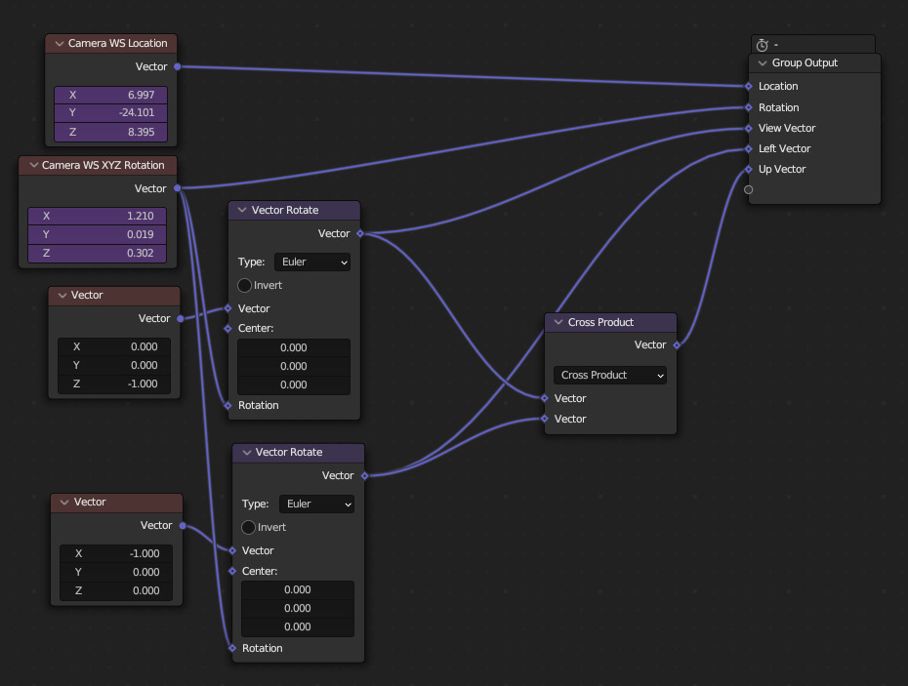Toggle Invert in the lower Vector Rotate node

[x=248, y=527]
